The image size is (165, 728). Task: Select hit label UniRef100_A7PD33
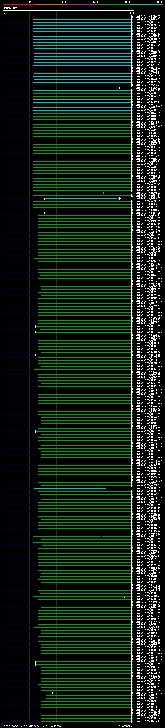pyautogui.click(x=148, y=107)
